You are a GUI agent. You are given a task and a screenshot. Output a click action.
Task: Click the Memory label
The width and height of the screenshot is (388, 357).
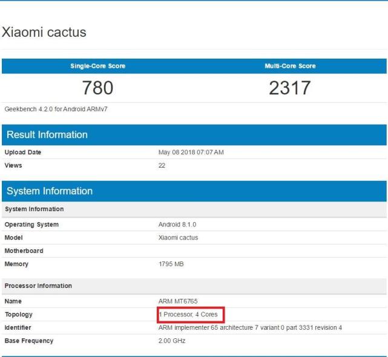(16, 264)
